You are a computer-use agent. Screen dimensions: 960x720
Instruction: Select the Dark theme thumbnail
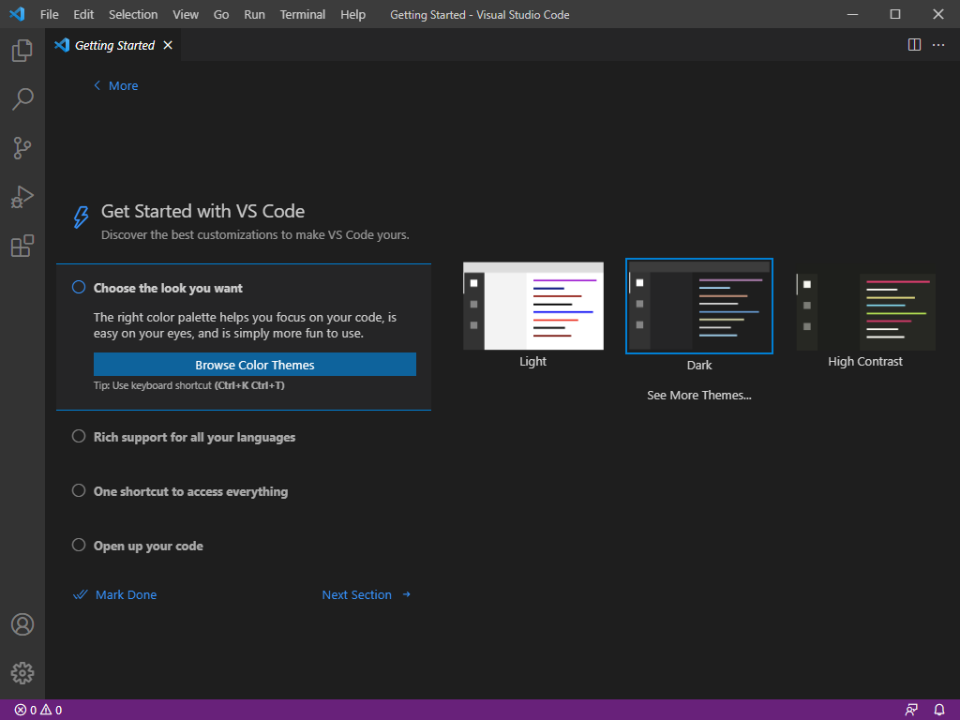698,306
